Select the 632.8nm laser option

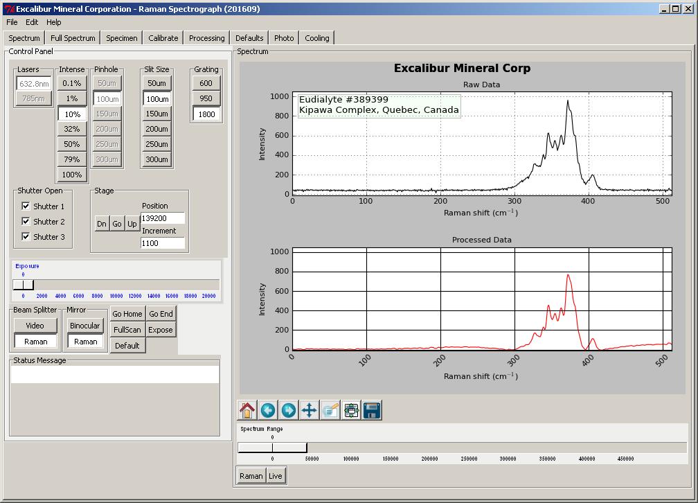coord(35,83)
